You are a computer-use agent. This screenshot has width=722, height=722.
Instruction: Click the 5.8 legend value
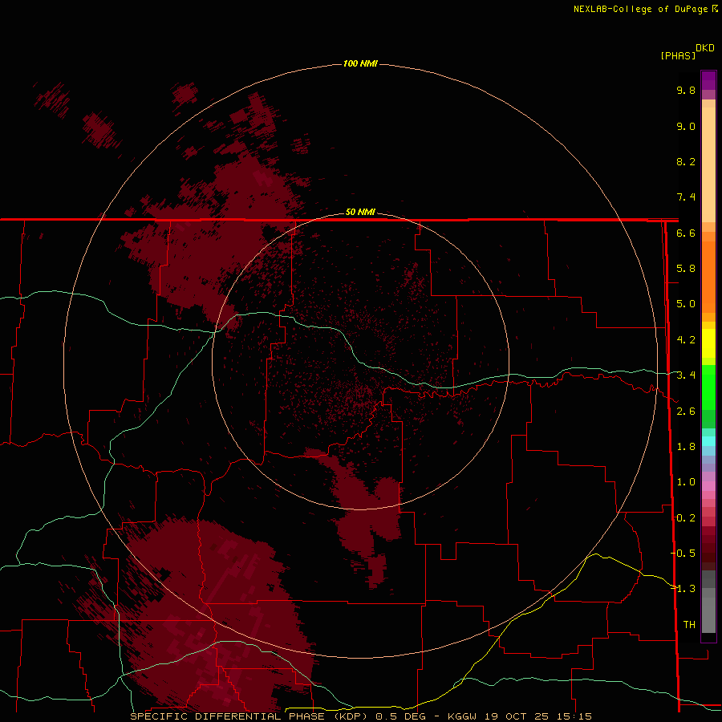point(686,269)
